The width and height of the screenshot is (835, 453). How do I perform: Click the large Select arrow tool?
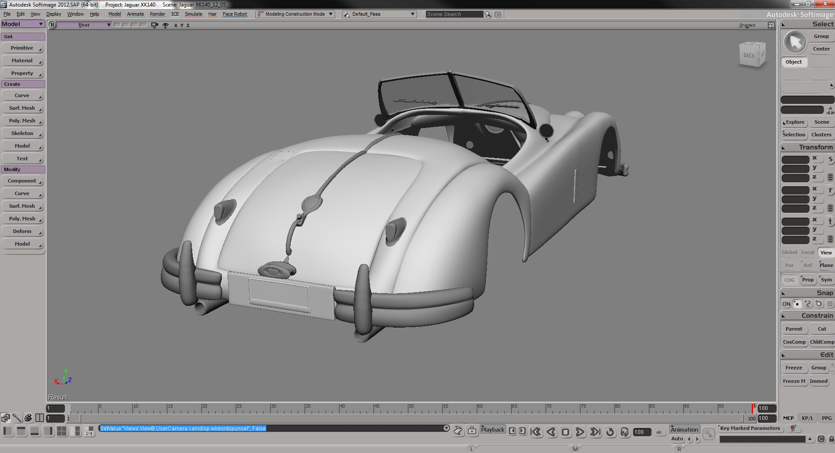[x=795, y=43]
